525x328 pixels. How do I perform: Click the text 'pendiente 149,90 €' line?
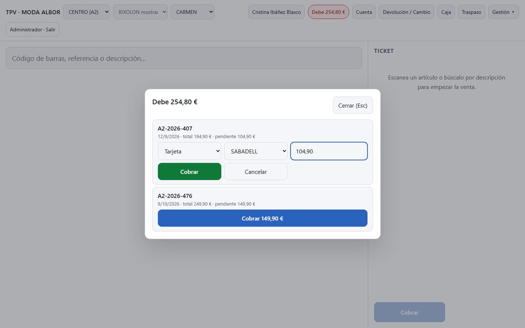pyautogui.click(x=235, y=204)
